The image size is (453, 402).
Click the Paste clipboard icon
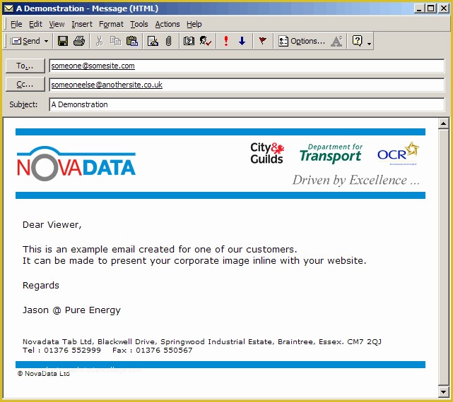132,41
